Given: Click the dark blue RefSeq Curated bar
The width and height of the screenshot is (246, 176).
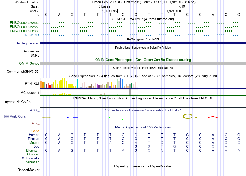Looking at the screenshot, I should coord(143,43).
